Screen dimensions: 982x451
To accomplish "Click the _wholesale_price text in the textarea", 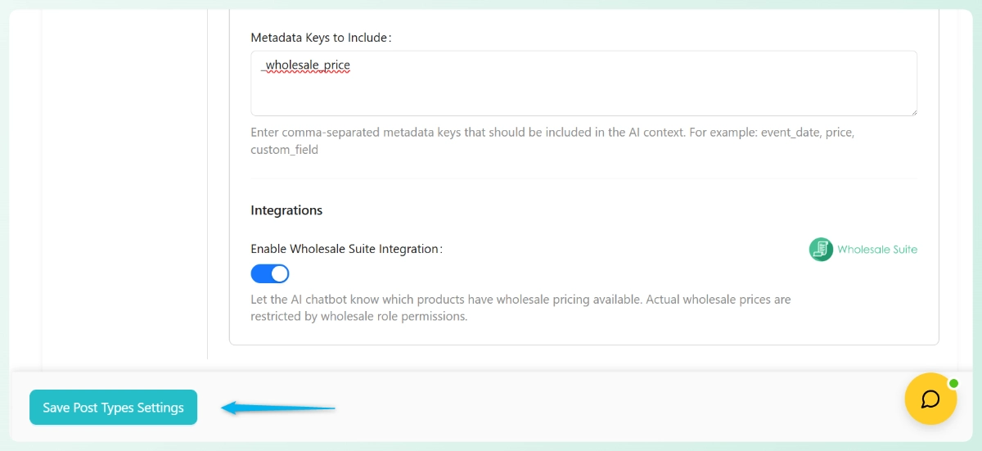I will (x=306, y=65).
